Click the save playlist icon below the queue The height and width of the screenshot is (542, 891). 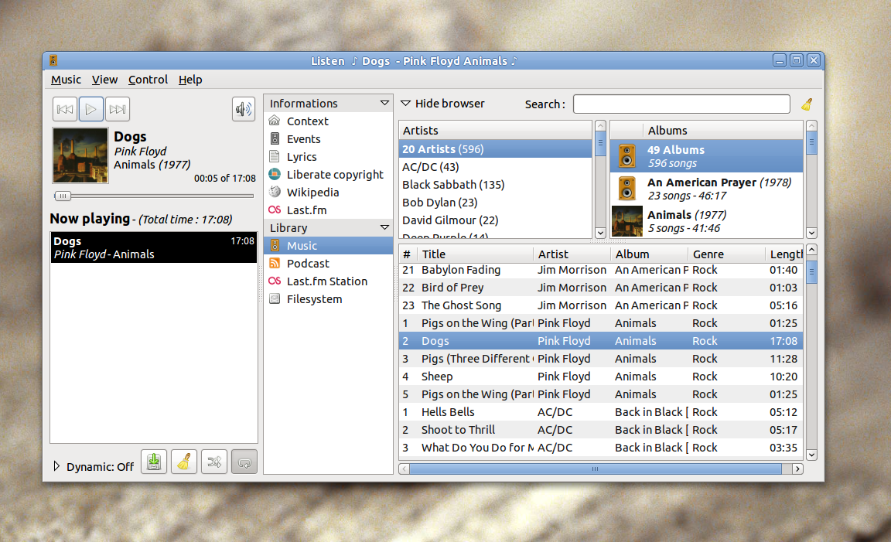(153, 462)
